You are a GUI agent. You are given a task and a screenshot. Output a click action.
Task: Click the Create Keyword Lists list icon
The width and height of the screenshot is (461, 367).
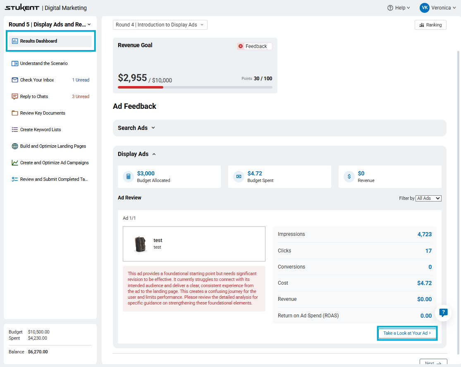pyautogui.click(x=15, y=130)
